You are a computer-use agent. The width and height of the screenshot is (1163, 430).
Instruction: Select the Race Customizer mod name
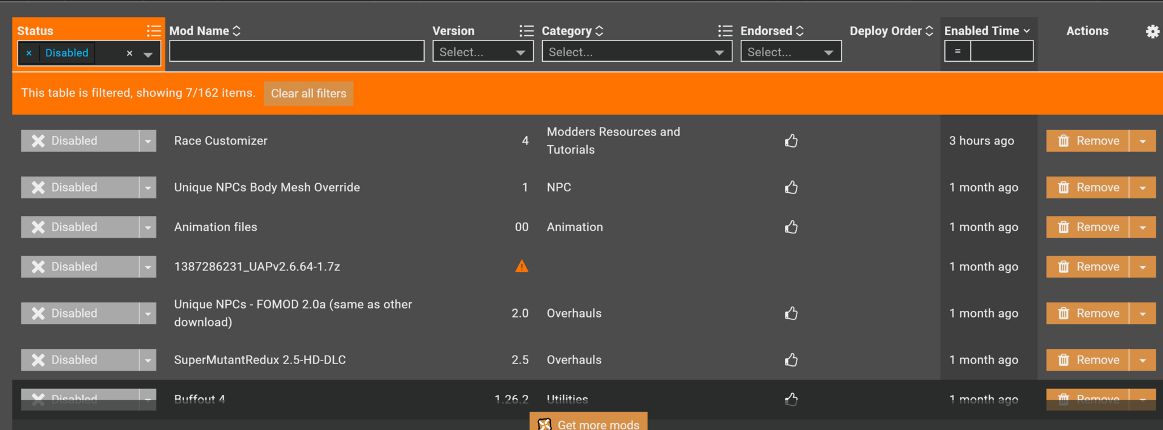tap(220, 141)
